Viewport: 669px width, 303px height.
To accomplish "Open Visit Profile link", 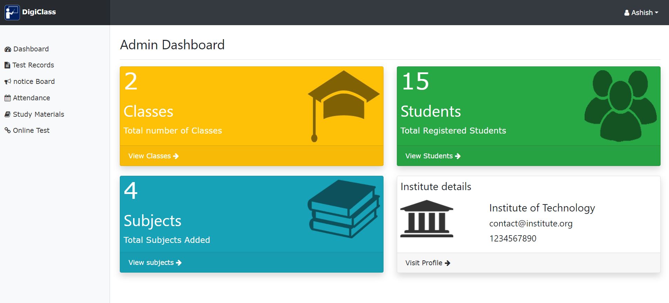I will 428,263.
